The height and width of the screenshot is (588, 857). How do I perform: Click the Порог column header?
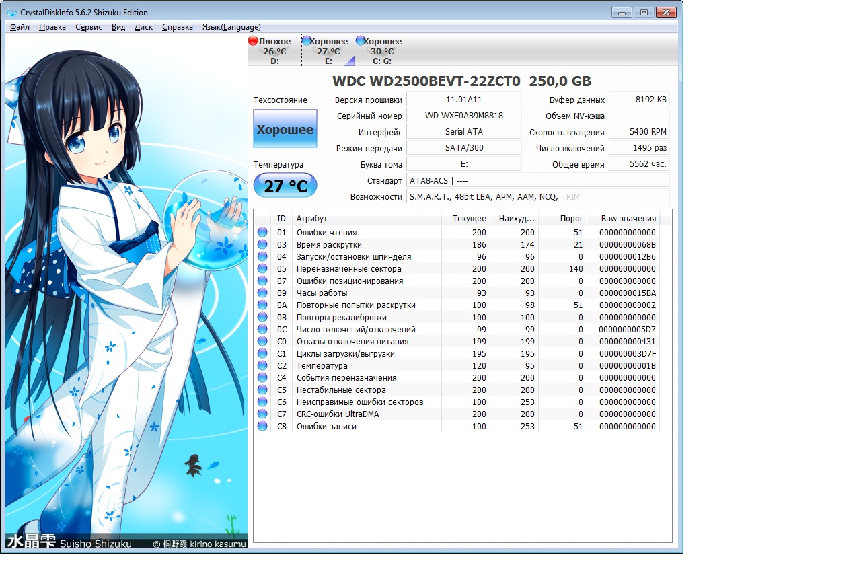562,218
